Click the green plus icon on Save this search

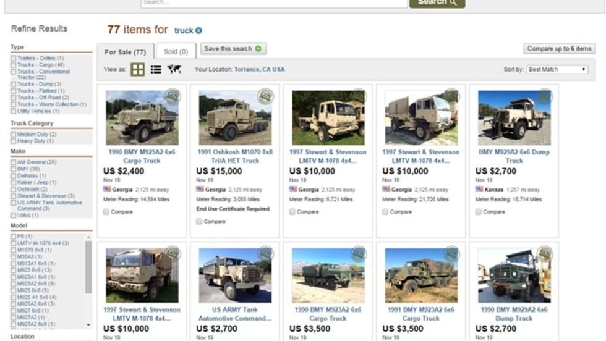click(258, 49)
